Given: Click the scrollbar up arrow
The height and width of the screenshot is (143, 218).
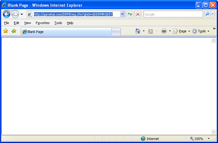Looking at the screenshot, I should tap(213, 40).
